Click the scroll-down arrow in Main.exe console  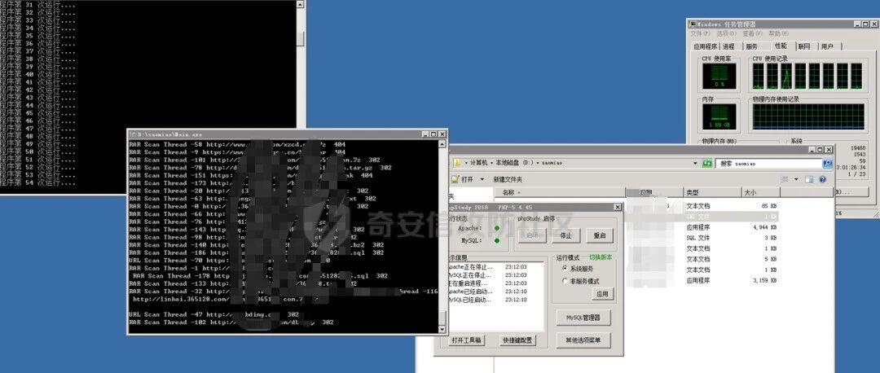[442, 329]
